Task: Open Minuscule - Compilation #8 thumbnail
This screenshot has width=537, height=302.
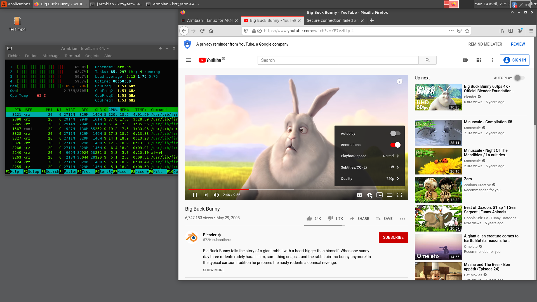Action: click(x=438, y=133)
